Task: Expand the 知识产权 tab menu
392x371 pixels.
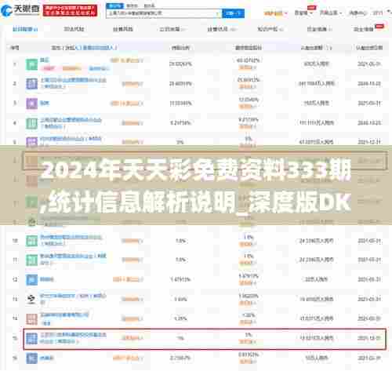Action: 270,29
